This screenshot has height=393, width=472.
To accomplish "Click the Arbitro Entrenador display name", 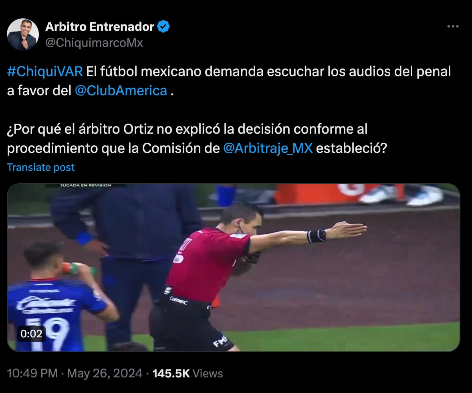I will point(100,27).
